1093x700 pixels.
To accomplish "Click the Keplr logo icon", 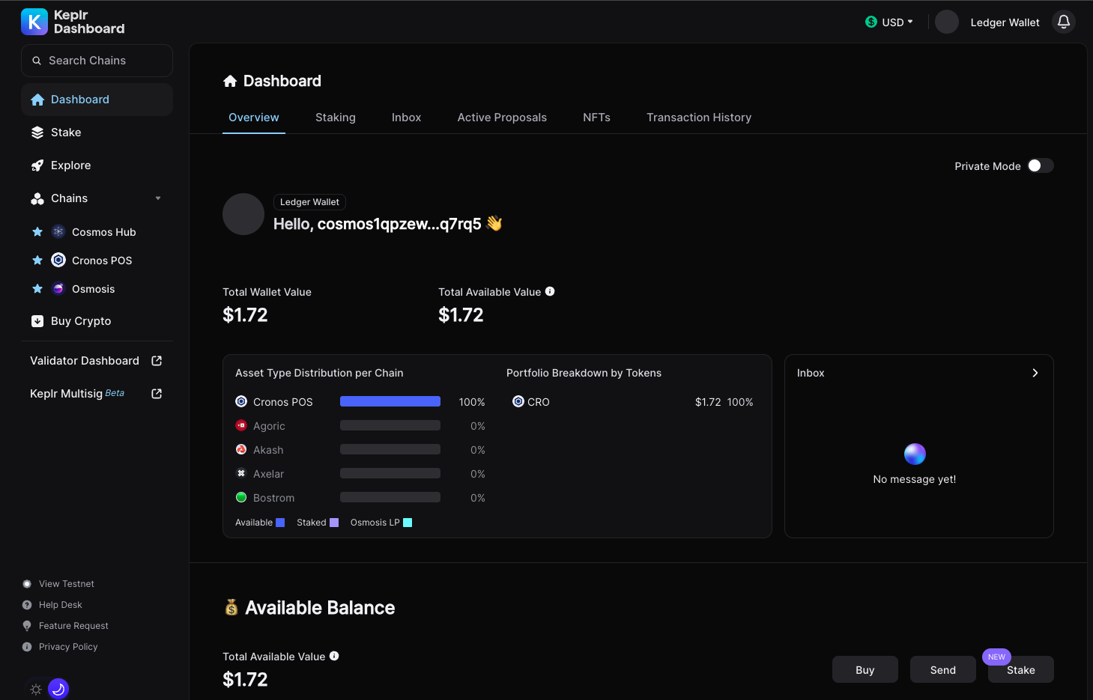I will (x=34, y=22).
